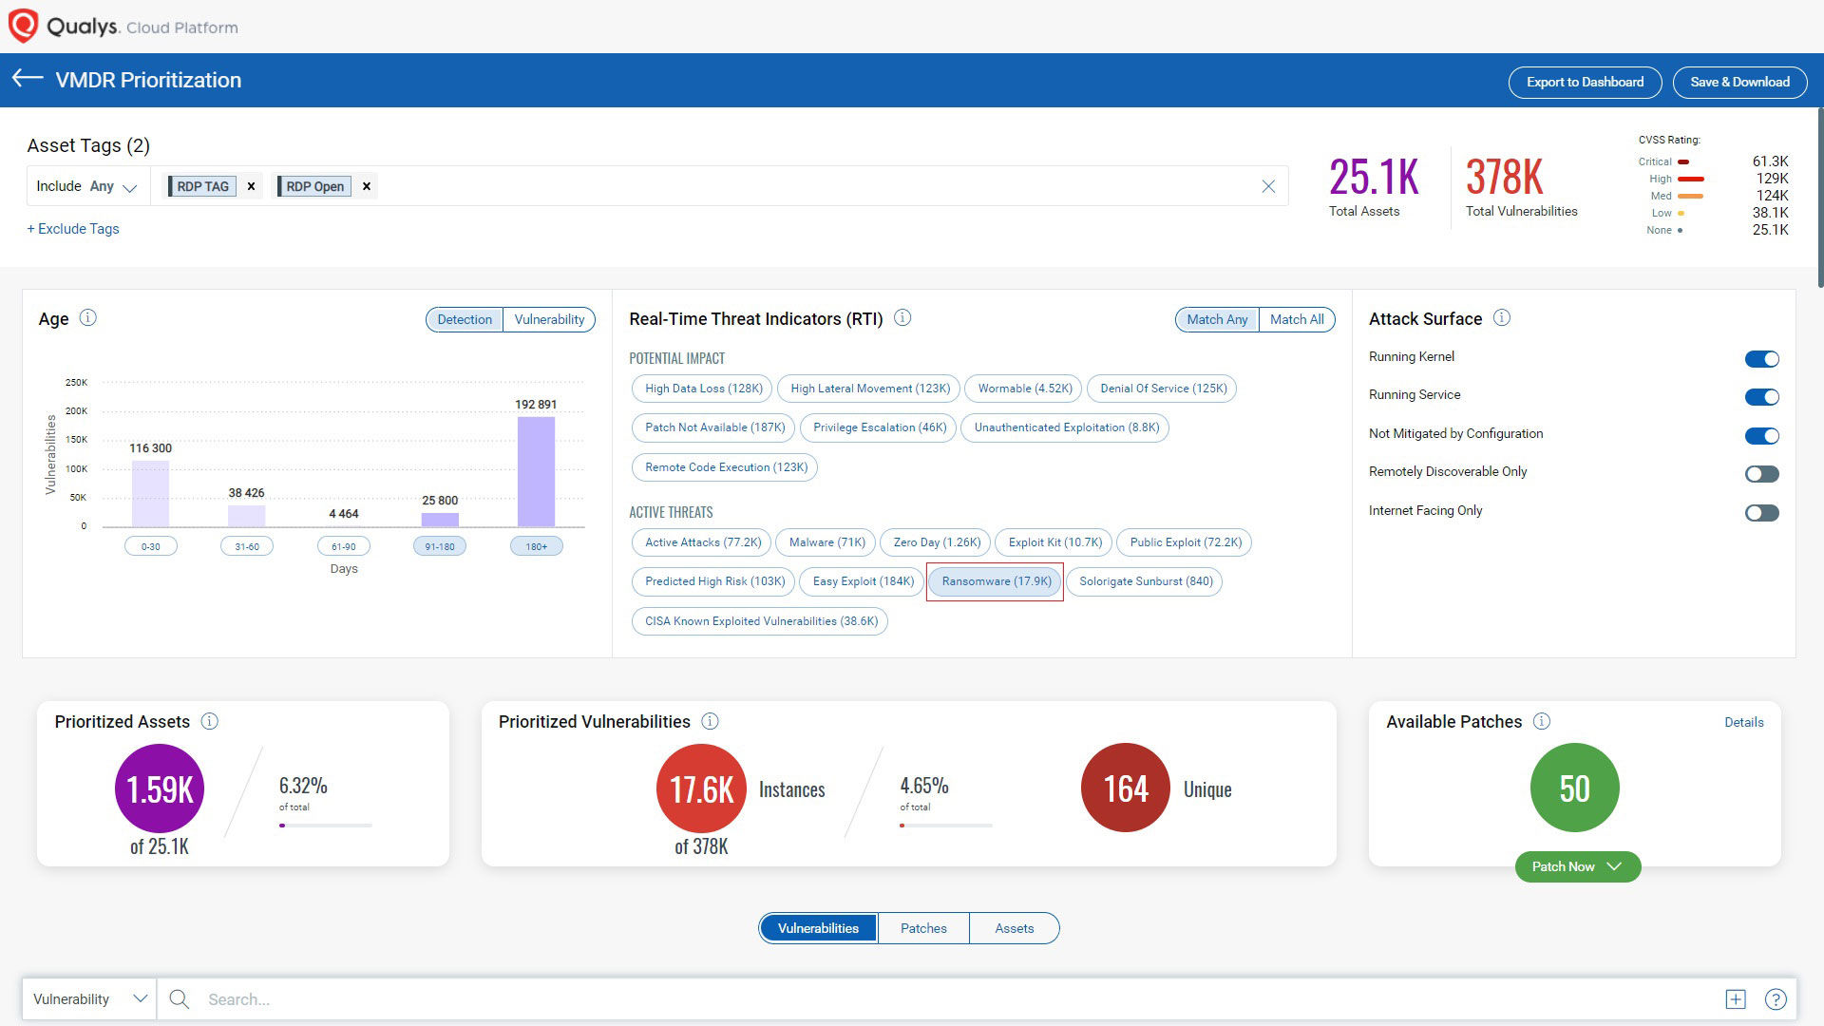Click the 0-30 days chart bar
Image resolution: width=1824 pixels, height=1026 pixels.
(x=150, y=493)
